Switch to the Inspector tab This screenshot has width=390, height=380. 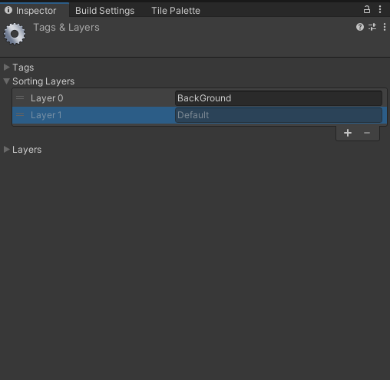tap(35, 10)
